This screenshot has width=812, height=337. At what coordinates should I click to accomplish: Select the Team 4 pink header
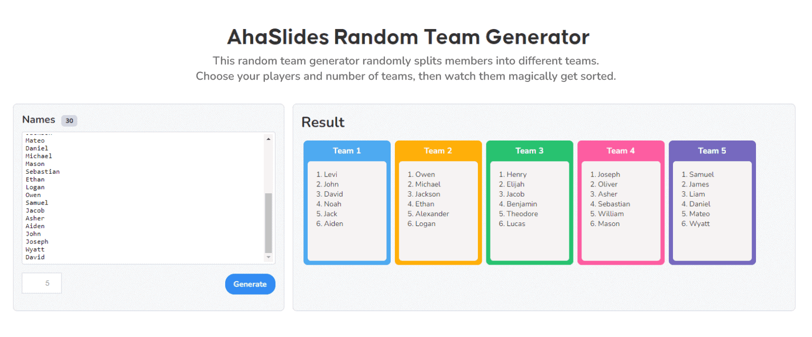621,151
